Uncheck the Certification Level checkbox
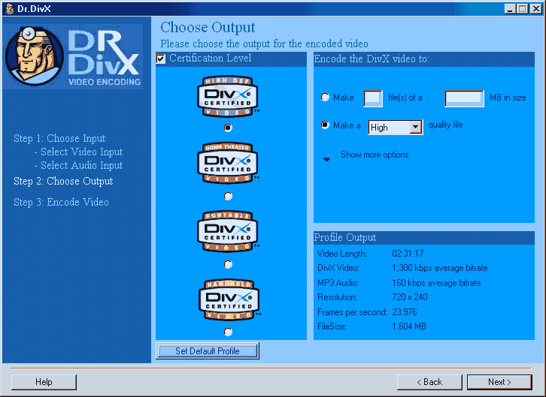The width and height of the screenshot is (546, 397). (x=160, y=59)
